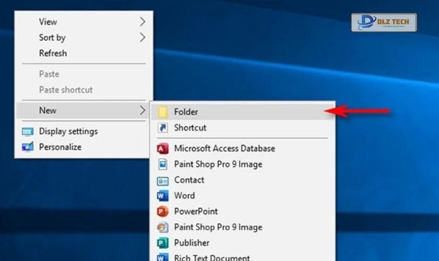Image resolution: width=439 pixels, height=261 pixels.
Task: Click the red Microsoft Access Database icon
Action: point(163,149)
